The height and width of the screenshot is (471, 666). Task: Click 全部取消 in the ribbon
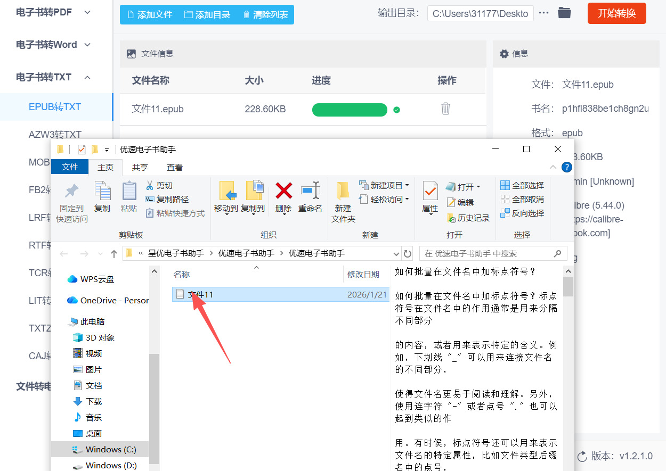coord(523,199)
